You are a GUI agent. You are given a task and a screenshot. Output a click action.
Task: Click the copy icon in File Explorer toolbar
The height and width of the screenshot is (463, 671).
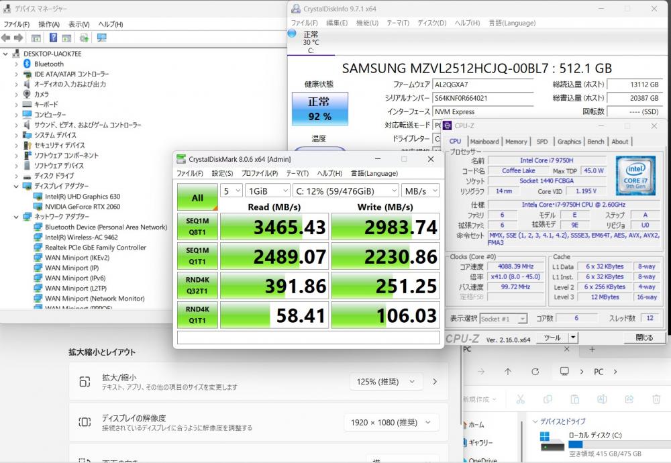(x=548, y=399)
